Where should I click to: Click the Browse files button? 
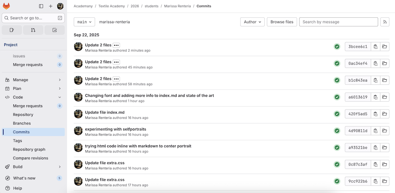tap(282, 22)
